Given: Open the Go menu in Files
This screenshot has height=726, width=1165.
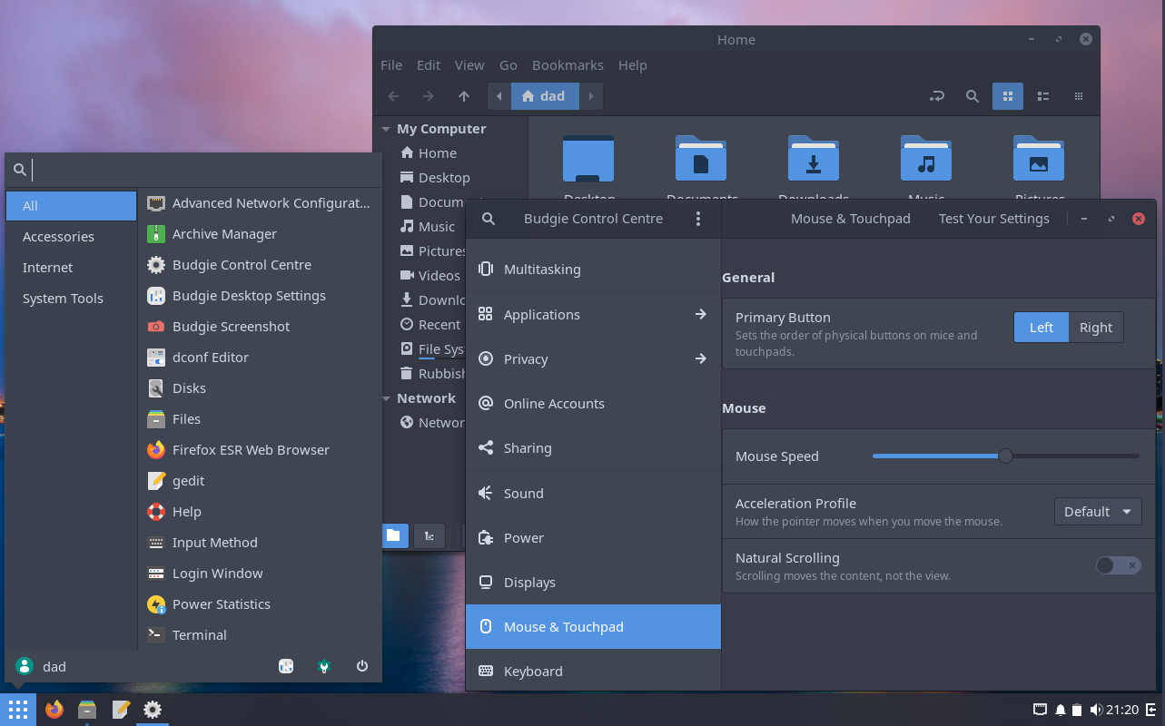Looking at the screenshot, I should 508,65.
